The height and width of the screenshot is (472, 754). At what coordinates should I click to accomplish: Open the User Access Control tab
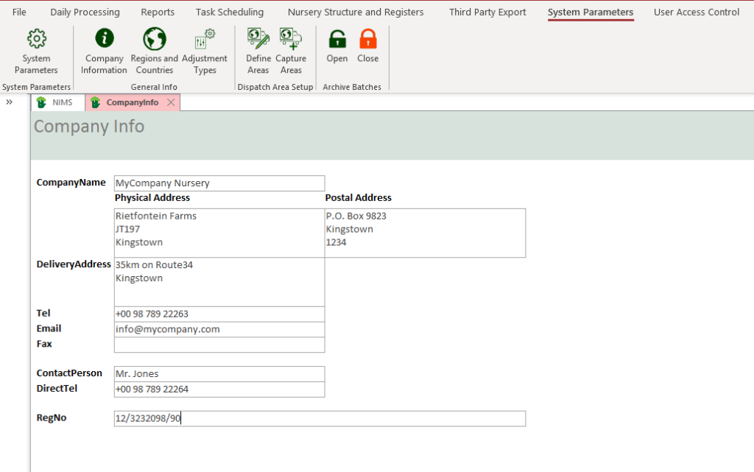tap(697, 12)
